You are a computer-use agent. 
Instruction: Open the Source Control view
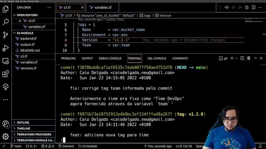pyautogui.click(x=5, y=35)
